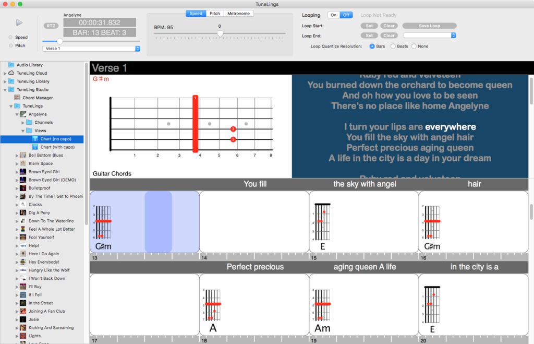Click the BPM speed slider handle
This screenshot has height=344, width=534.
point(220,33)
